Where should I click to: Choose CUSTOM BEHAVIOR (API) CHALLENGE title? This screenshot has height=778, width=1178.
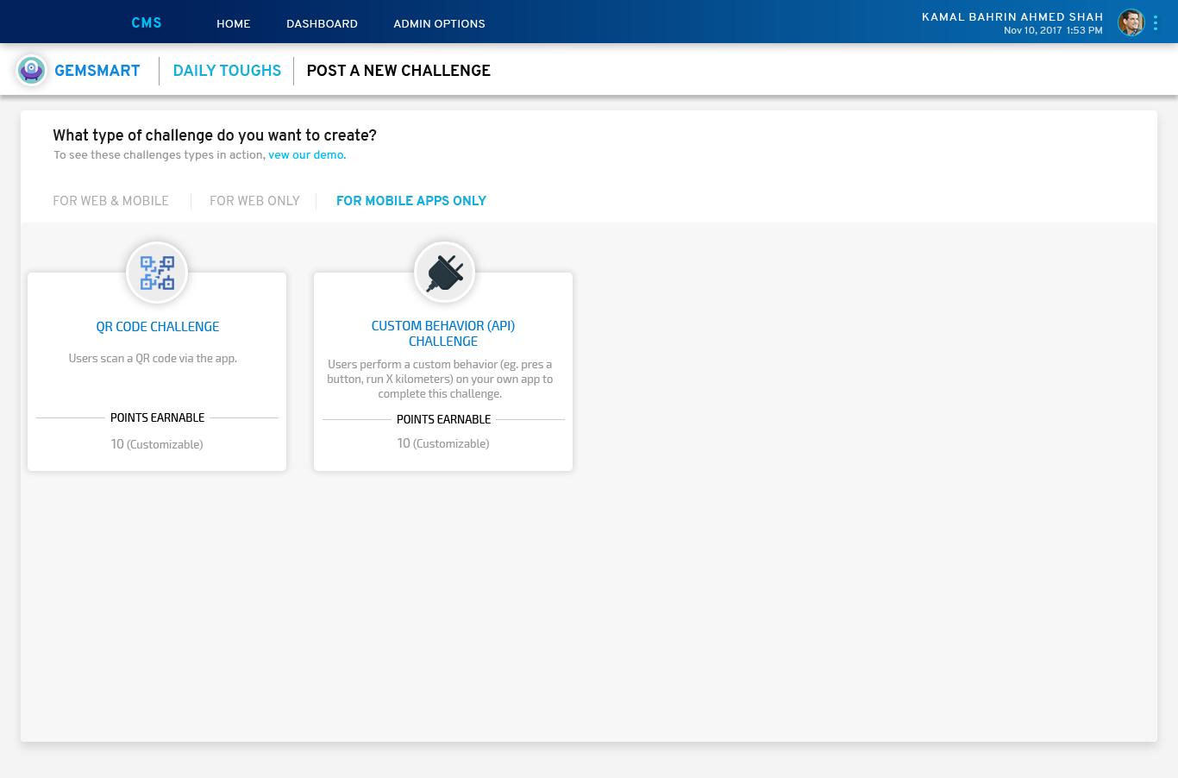click(x=443, y=334)
